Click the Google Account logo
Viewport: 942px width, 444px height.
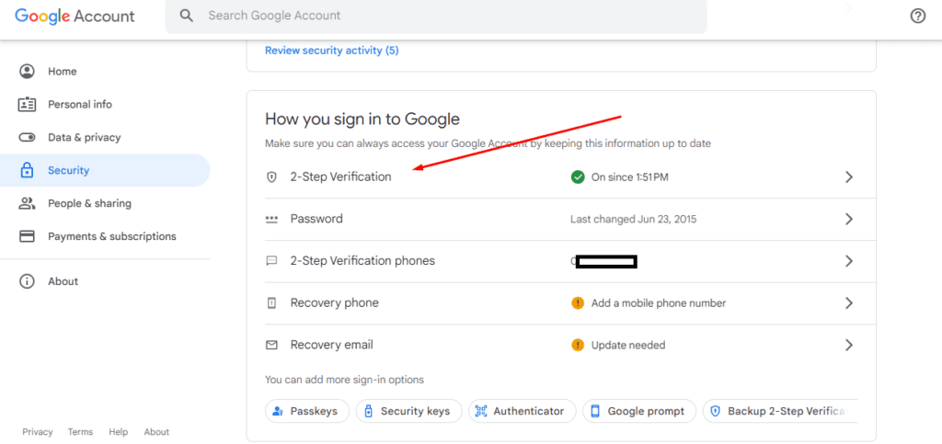click(75, 17)
